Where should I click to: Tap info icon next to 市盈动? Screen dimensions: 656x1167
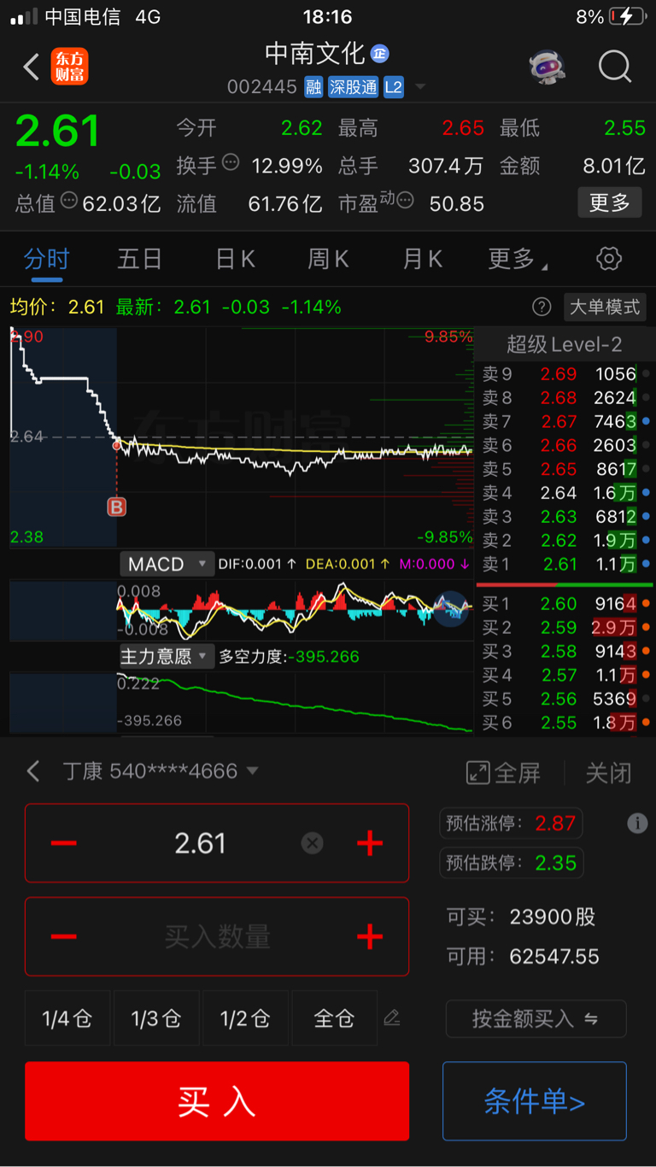tap(405, 200)
